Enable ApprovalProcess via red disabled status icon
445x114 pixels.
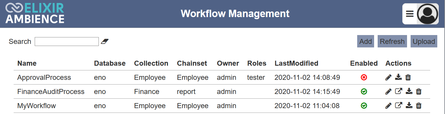point(364,77)
